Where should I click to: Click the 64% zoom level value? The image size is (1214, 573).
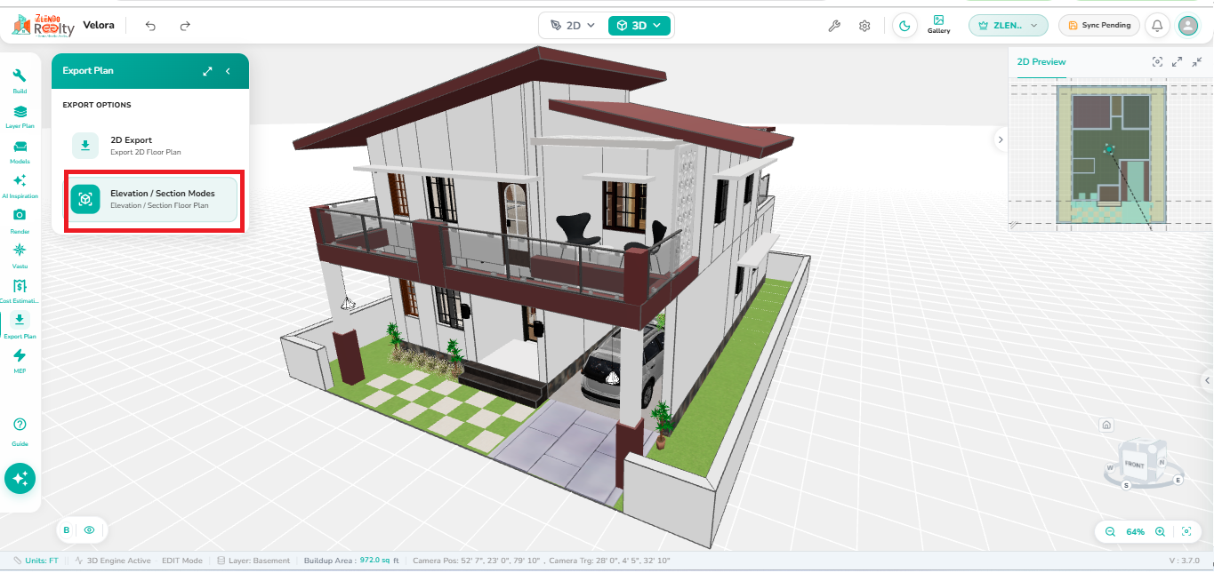pos(1135,531)
